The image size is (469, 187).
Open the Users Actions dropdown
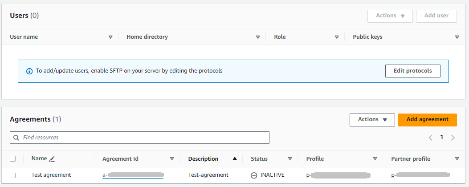coord(390,16)
